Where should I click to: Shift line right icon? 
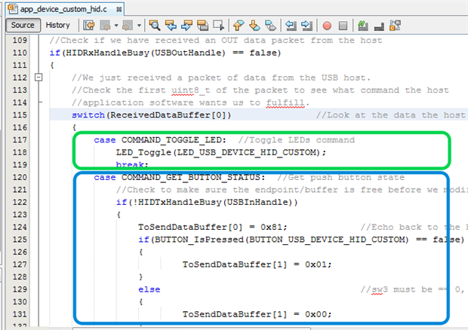point(306,26)
